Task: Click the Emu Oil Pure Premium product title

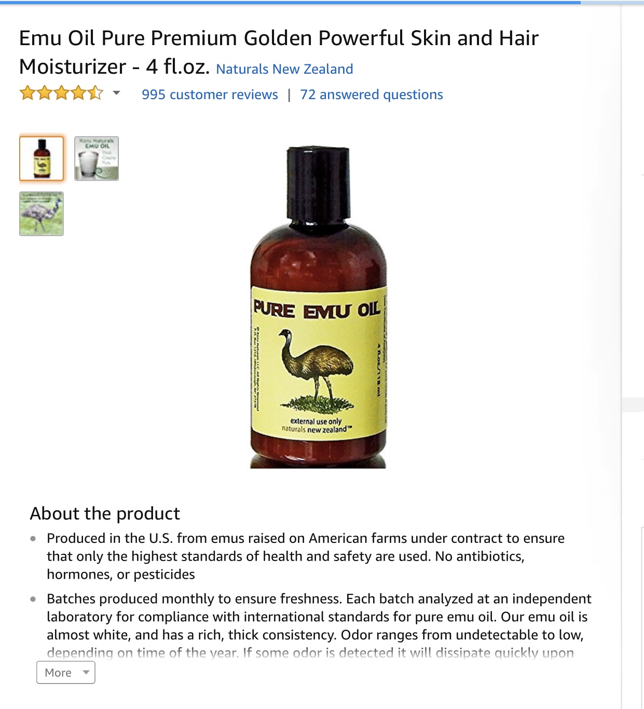Action: (x=279, y=52)
